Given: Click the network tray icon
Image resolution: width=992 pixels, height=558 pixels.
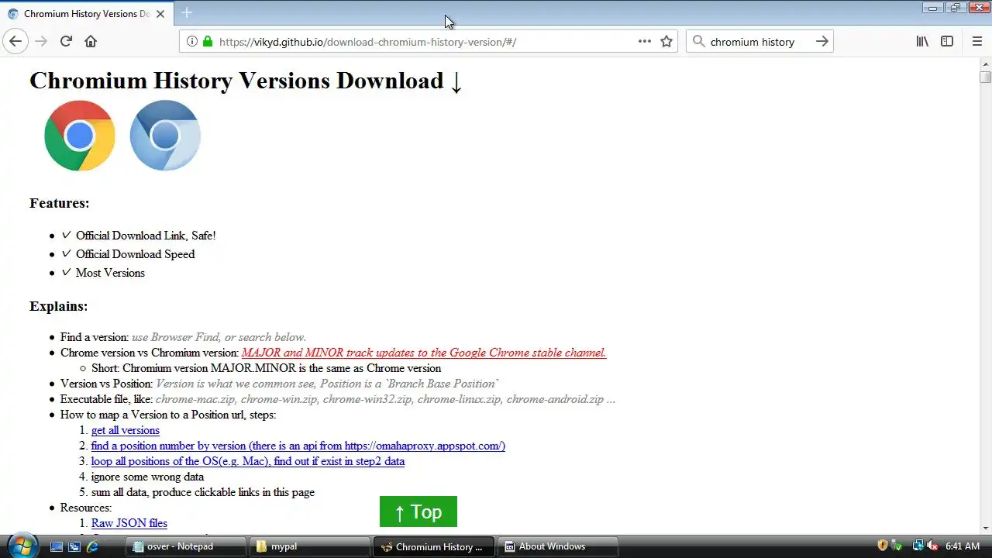Looking at the screenshot, I should coord(918,546).
